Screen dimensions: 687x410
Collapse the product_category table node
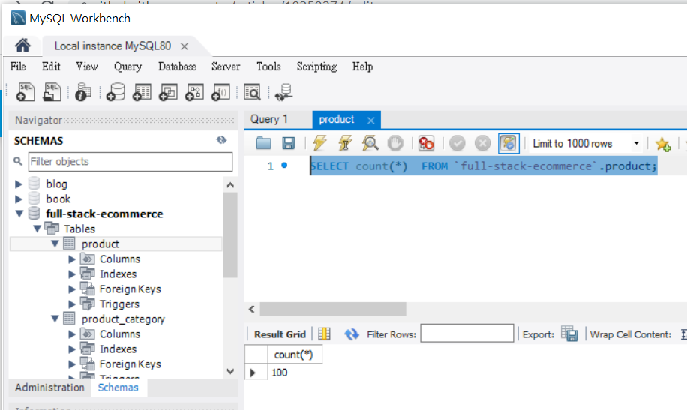coord(55,319)
